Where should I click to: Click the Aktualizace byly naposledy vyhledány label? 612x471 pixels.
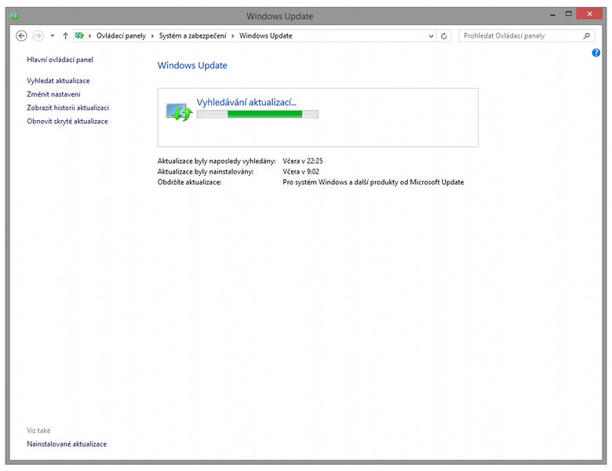coord(217,161)
